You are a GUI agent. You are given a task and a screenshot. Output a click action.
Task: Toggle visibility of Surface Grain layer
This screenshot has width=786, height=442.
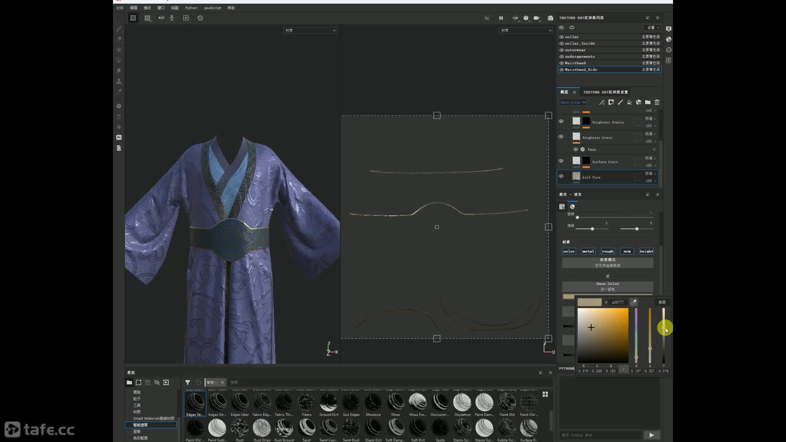click(x=560, y=161)
